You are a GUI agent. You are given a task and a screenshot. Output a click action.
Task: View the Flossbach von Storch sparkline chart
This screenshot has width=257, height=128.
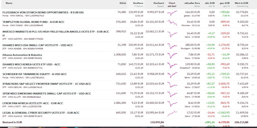tap(172, 14)
